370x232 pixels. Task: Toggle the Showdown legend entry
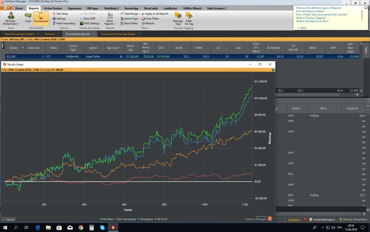[145, 219]
